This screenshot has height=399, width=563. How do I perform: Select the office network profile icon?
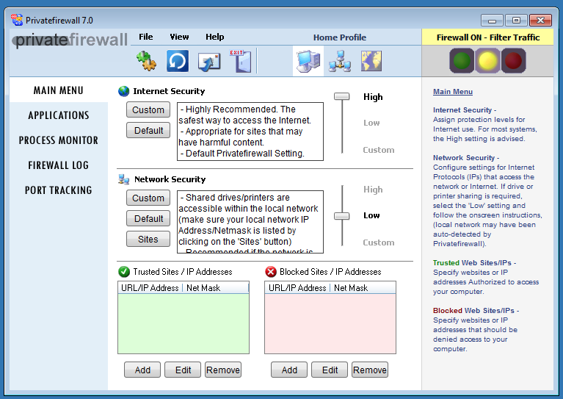pos(340,61)
